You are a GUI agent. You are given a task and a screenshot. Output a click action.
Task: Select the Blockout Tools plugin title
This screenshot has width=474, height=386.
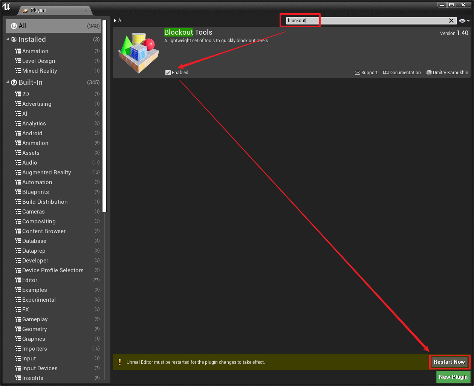coord(188,32)
